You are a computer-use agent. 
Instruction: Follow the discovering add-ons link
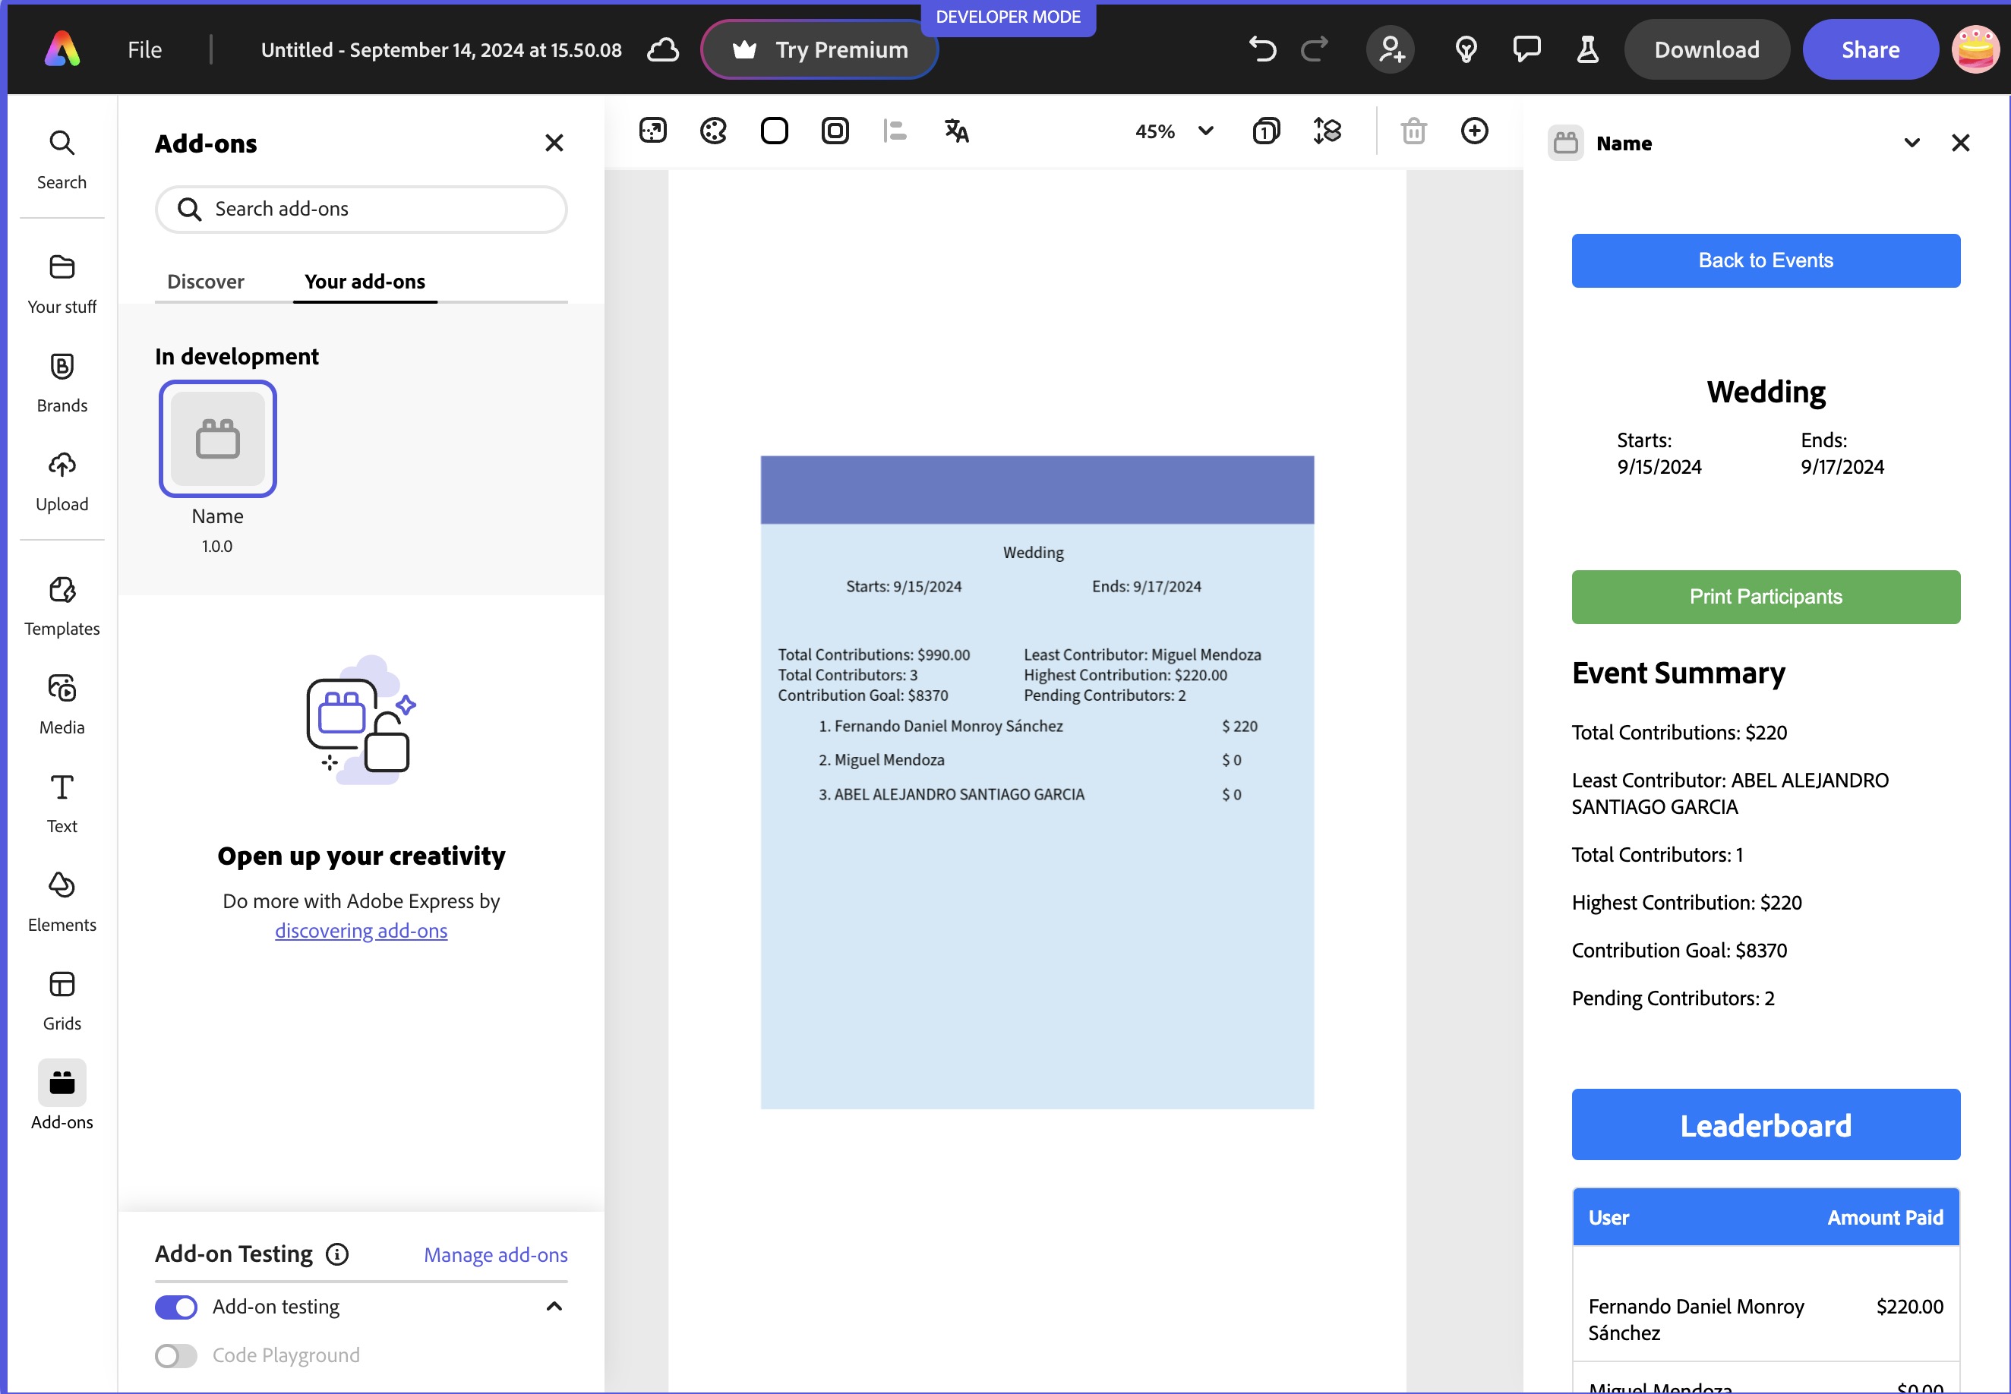[x=361, y=931]
